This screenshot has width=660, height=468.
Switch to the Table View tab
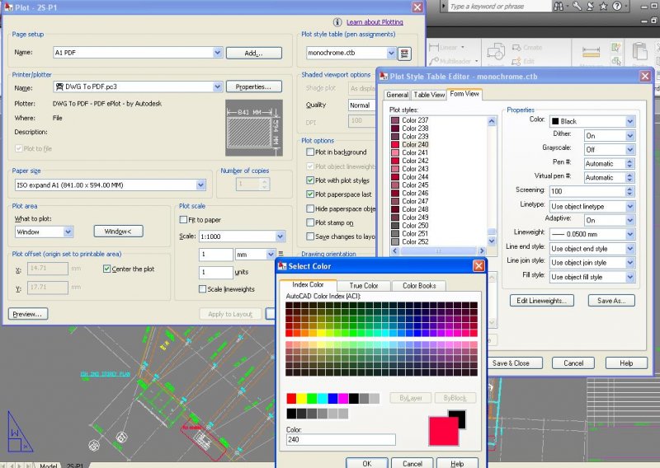[428, 95]
